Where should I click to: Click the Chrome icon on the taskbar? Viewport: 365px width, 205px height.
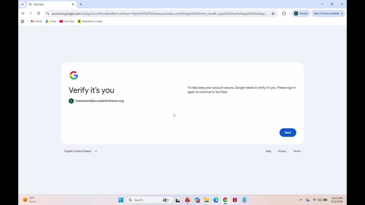click(225, 200)
